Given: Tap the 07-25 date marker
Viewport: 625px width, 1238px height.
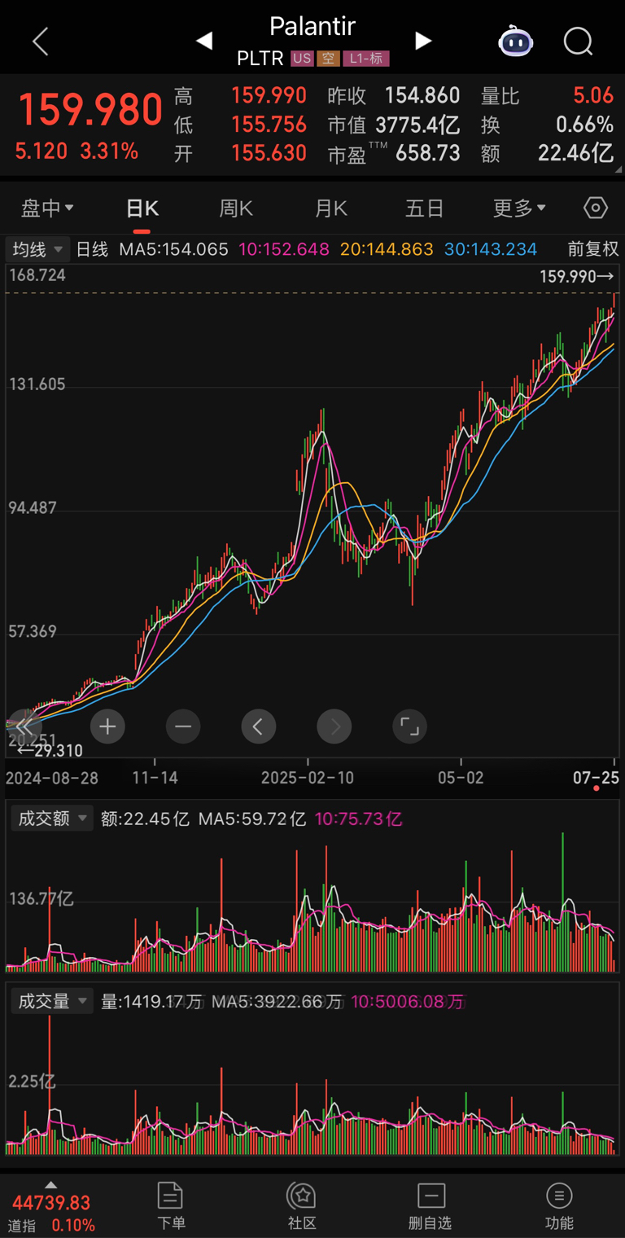Looking at the screenshot, I should (x=596, y=778).
